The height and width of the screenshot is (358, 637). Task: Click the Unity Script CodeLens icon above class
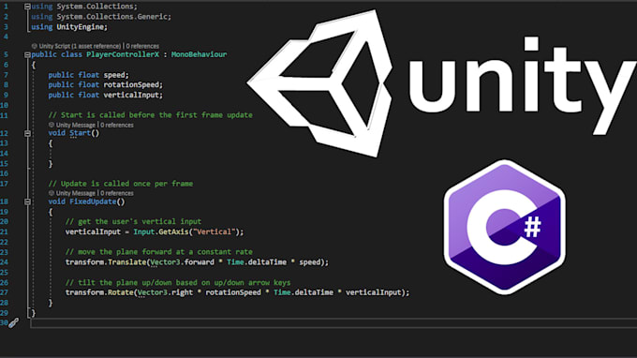tap(34, 46)
